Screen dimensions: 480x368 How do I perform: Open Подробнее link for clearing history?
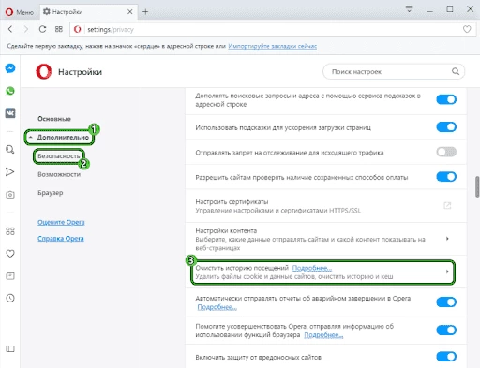click(312, 268)
